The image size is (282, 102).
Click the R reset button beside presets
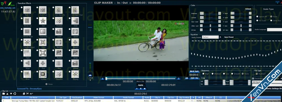220,37
